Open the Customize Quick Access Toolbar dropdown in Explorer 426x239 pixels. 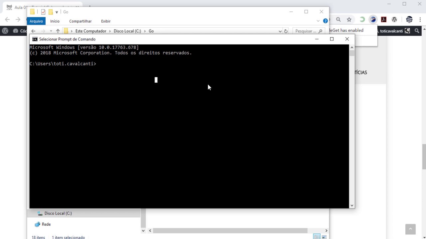pos(57,12)
